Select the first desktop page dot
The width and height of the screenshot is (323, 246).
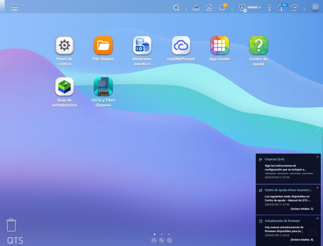[155, 234]
